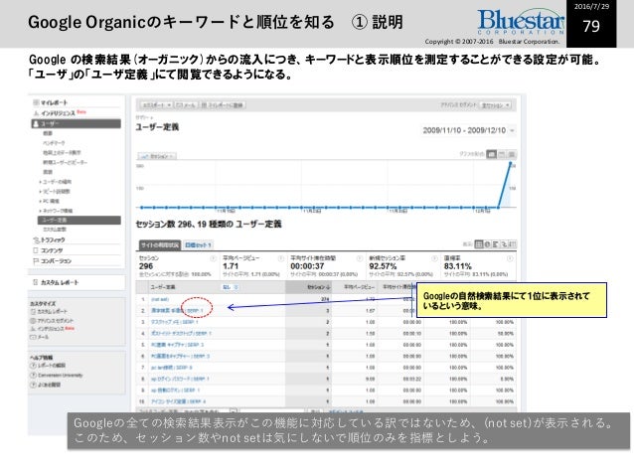Sort by 平均ページビュー column header
The width and height of the screenshot is (634, 476).
pos(359,287)
